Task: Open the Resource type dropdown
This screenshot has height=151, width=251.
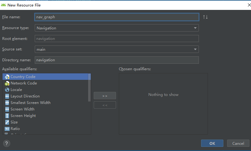Action: pos(117,28)
